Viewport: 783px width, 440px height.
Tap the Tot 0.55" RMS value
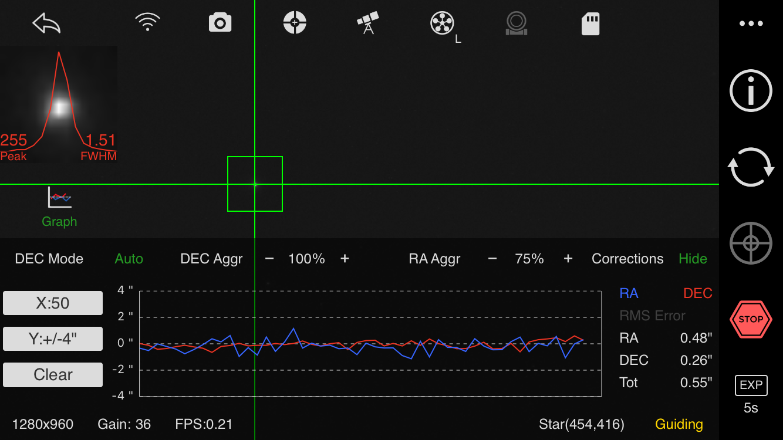tap(696, 383)
